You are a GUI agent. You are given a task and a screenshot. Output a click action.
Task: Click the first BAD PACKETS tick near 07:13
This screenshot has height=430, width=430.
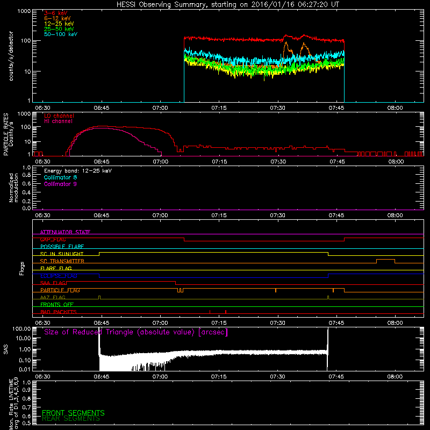[x=210, y=312]
